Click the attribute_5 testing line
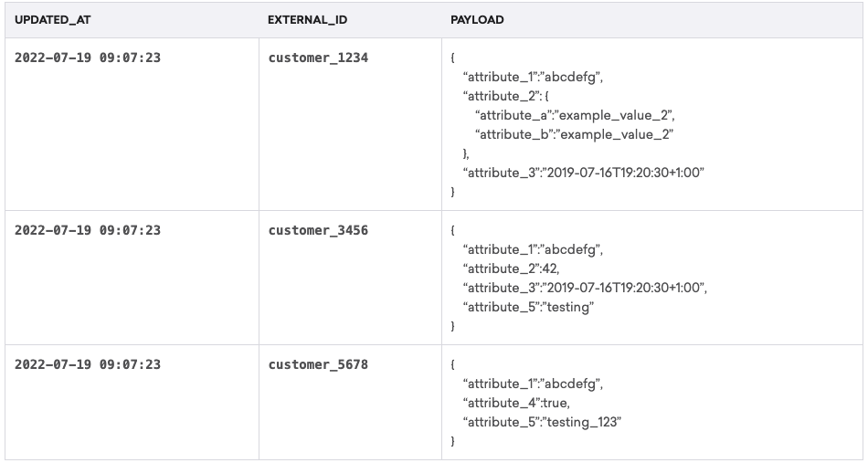This screenshot has height=463, width=868. pyautogui.click(x=529, y=307)
